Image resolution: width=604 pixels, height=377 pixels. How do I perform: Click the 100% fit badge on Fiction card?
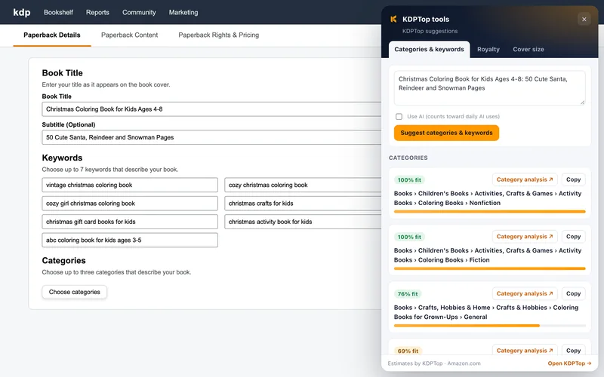pos(409,237)
